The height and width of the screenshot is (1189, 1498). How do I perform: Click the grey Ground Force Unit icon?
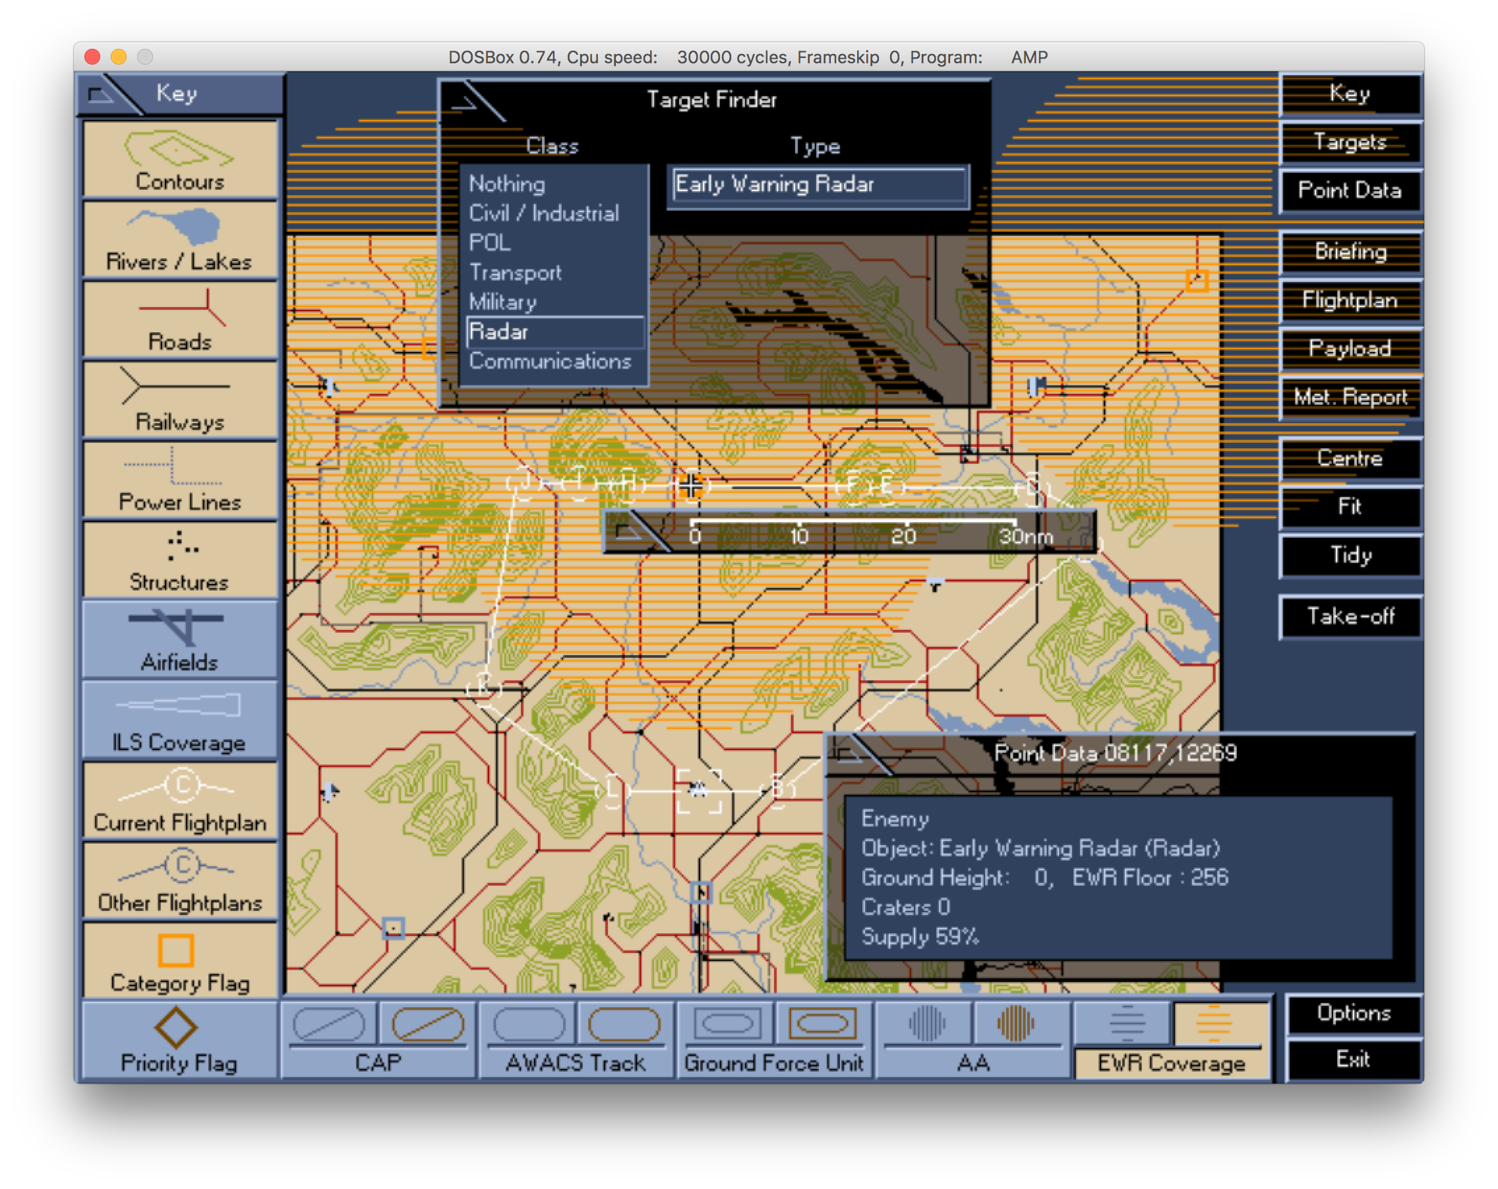tap(727, 1023)
